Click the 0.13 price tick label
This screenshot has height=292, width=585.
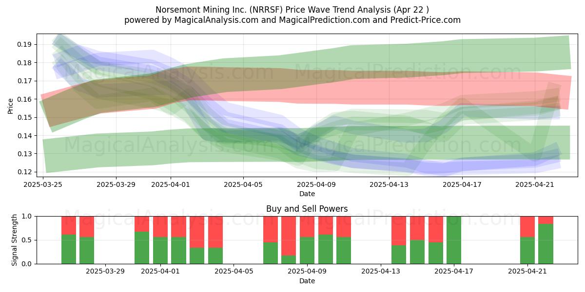pos(25,154)
